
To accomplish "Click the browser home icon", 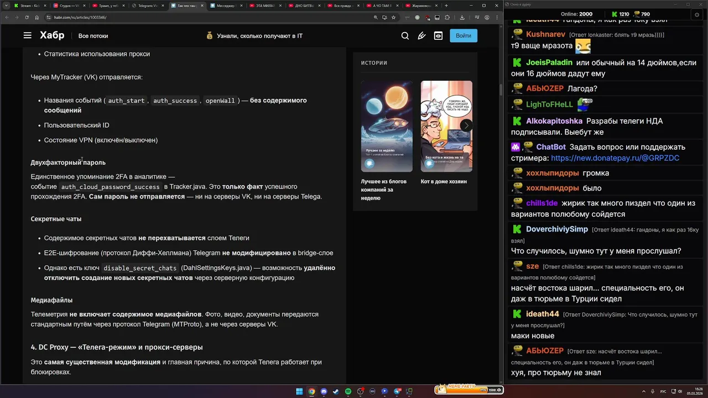I will pos(37,17).
